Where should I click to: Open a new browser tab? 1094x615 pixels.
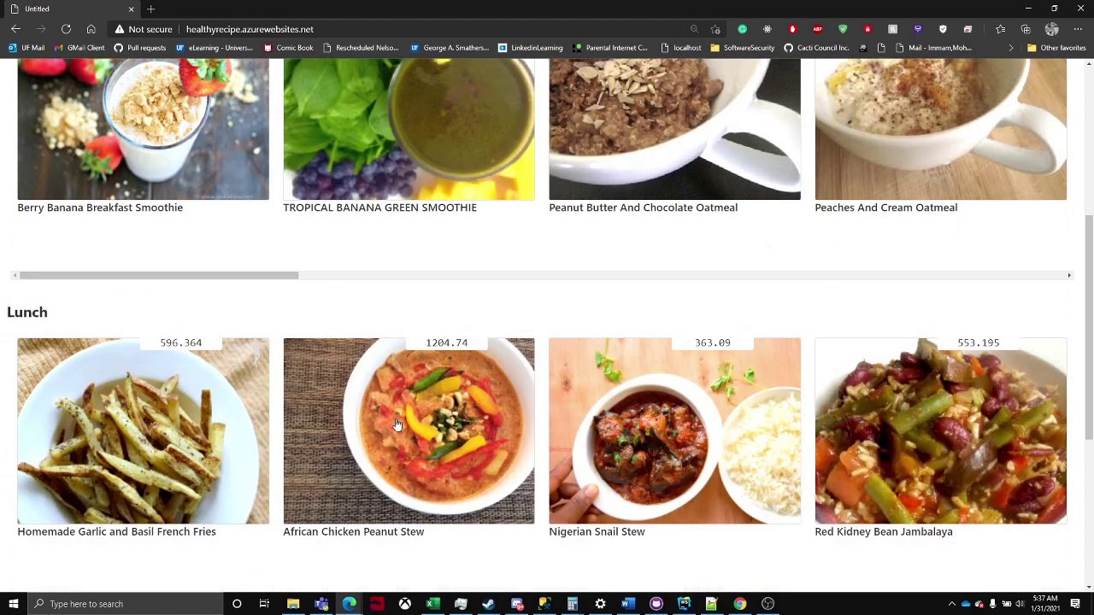coord(150,9)
